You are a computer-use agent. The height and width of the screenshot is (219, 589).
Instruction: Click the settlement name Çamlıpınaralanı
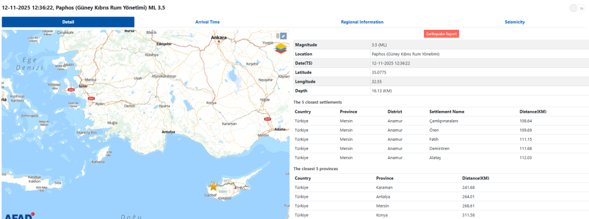click(x=443, y=121)
